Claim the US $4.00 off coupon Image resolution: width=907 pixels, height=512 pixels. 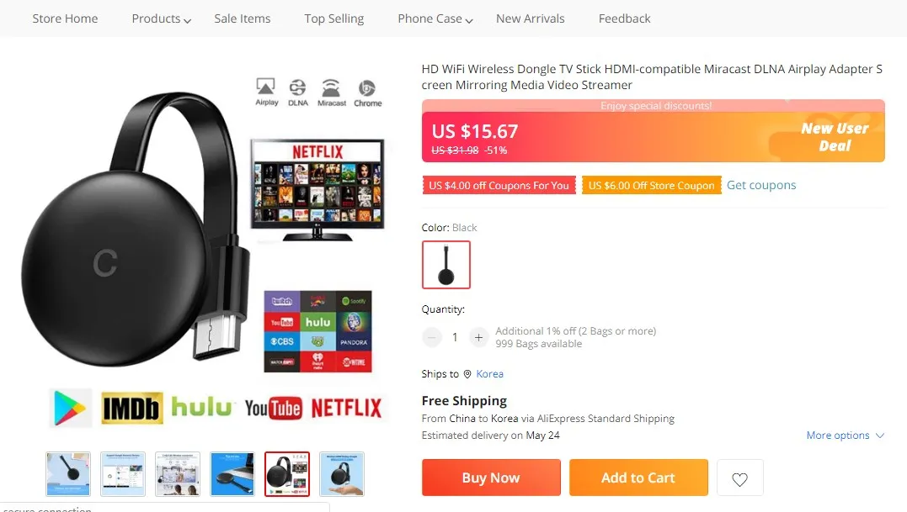(499, 185)
